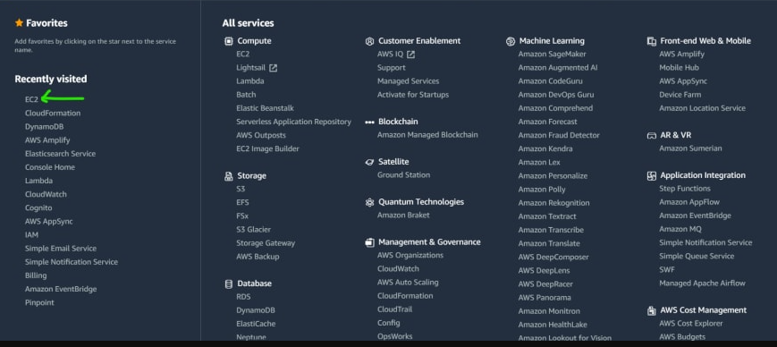Open Activate for Startups
The image size is (777, 347).
click(x=413, y=95)
